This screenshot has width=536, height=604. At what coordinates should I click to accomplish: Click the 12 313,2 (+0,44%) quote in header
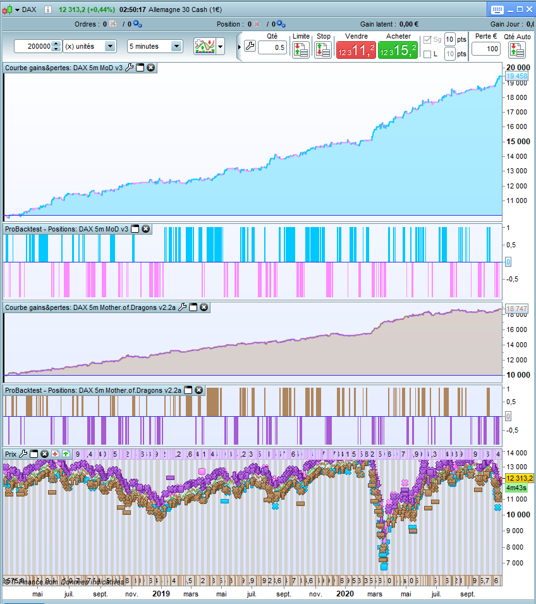pos(87,9)
